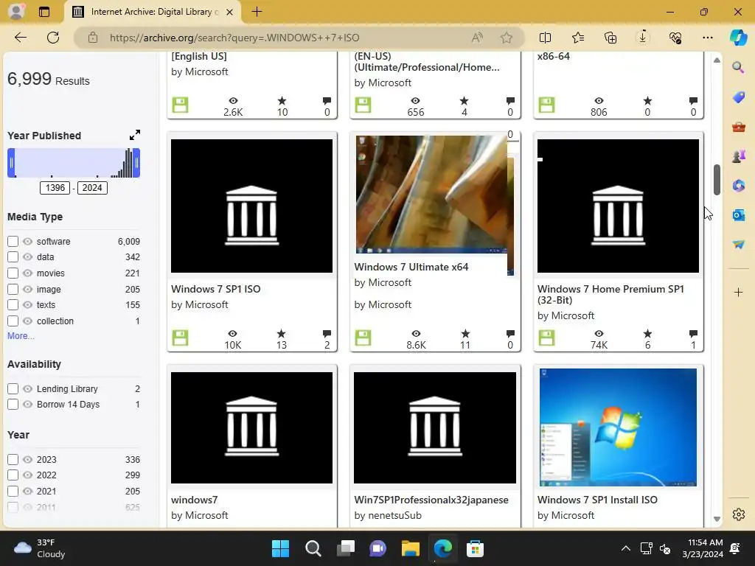Click the 2024 end year field
755x566 pixels.
92,188
